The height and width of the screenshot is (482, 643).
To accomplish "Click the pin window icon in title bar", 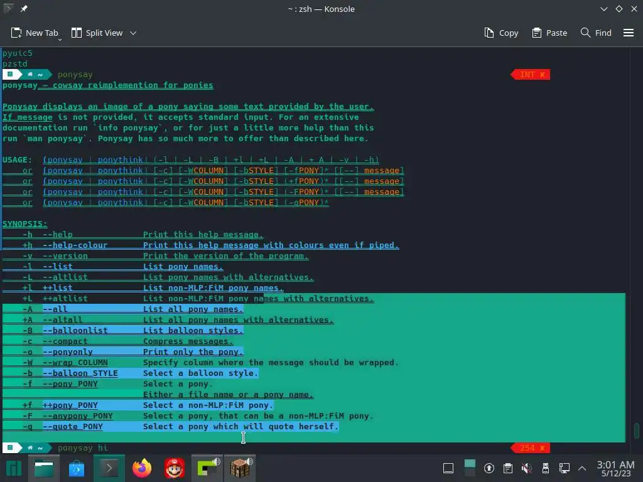I will tap(24, 9).
